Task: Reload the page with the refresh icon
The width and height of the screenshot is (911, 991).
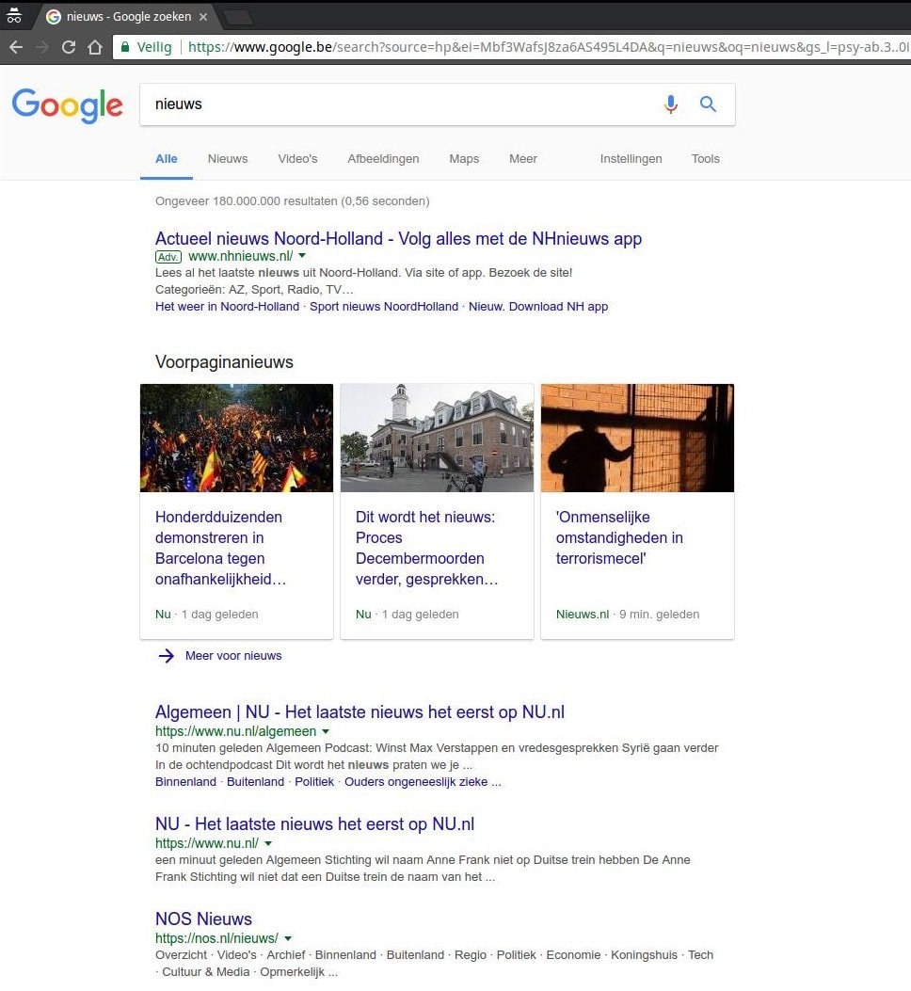Action: [x=68, y=47]
